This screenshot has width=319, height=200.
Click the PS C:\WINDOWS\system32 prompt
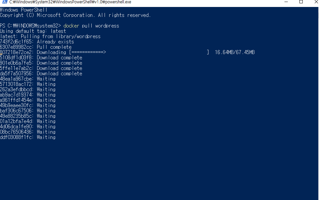pos(30,26)
